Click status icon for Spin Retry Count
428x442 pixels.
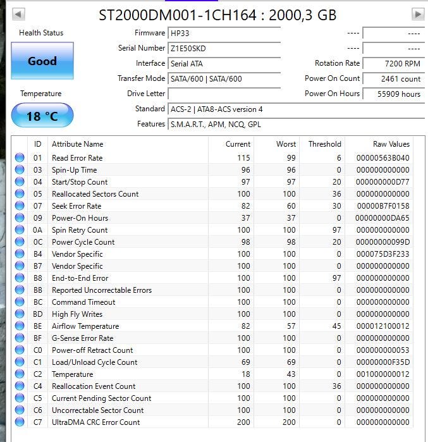coord(20,230)
